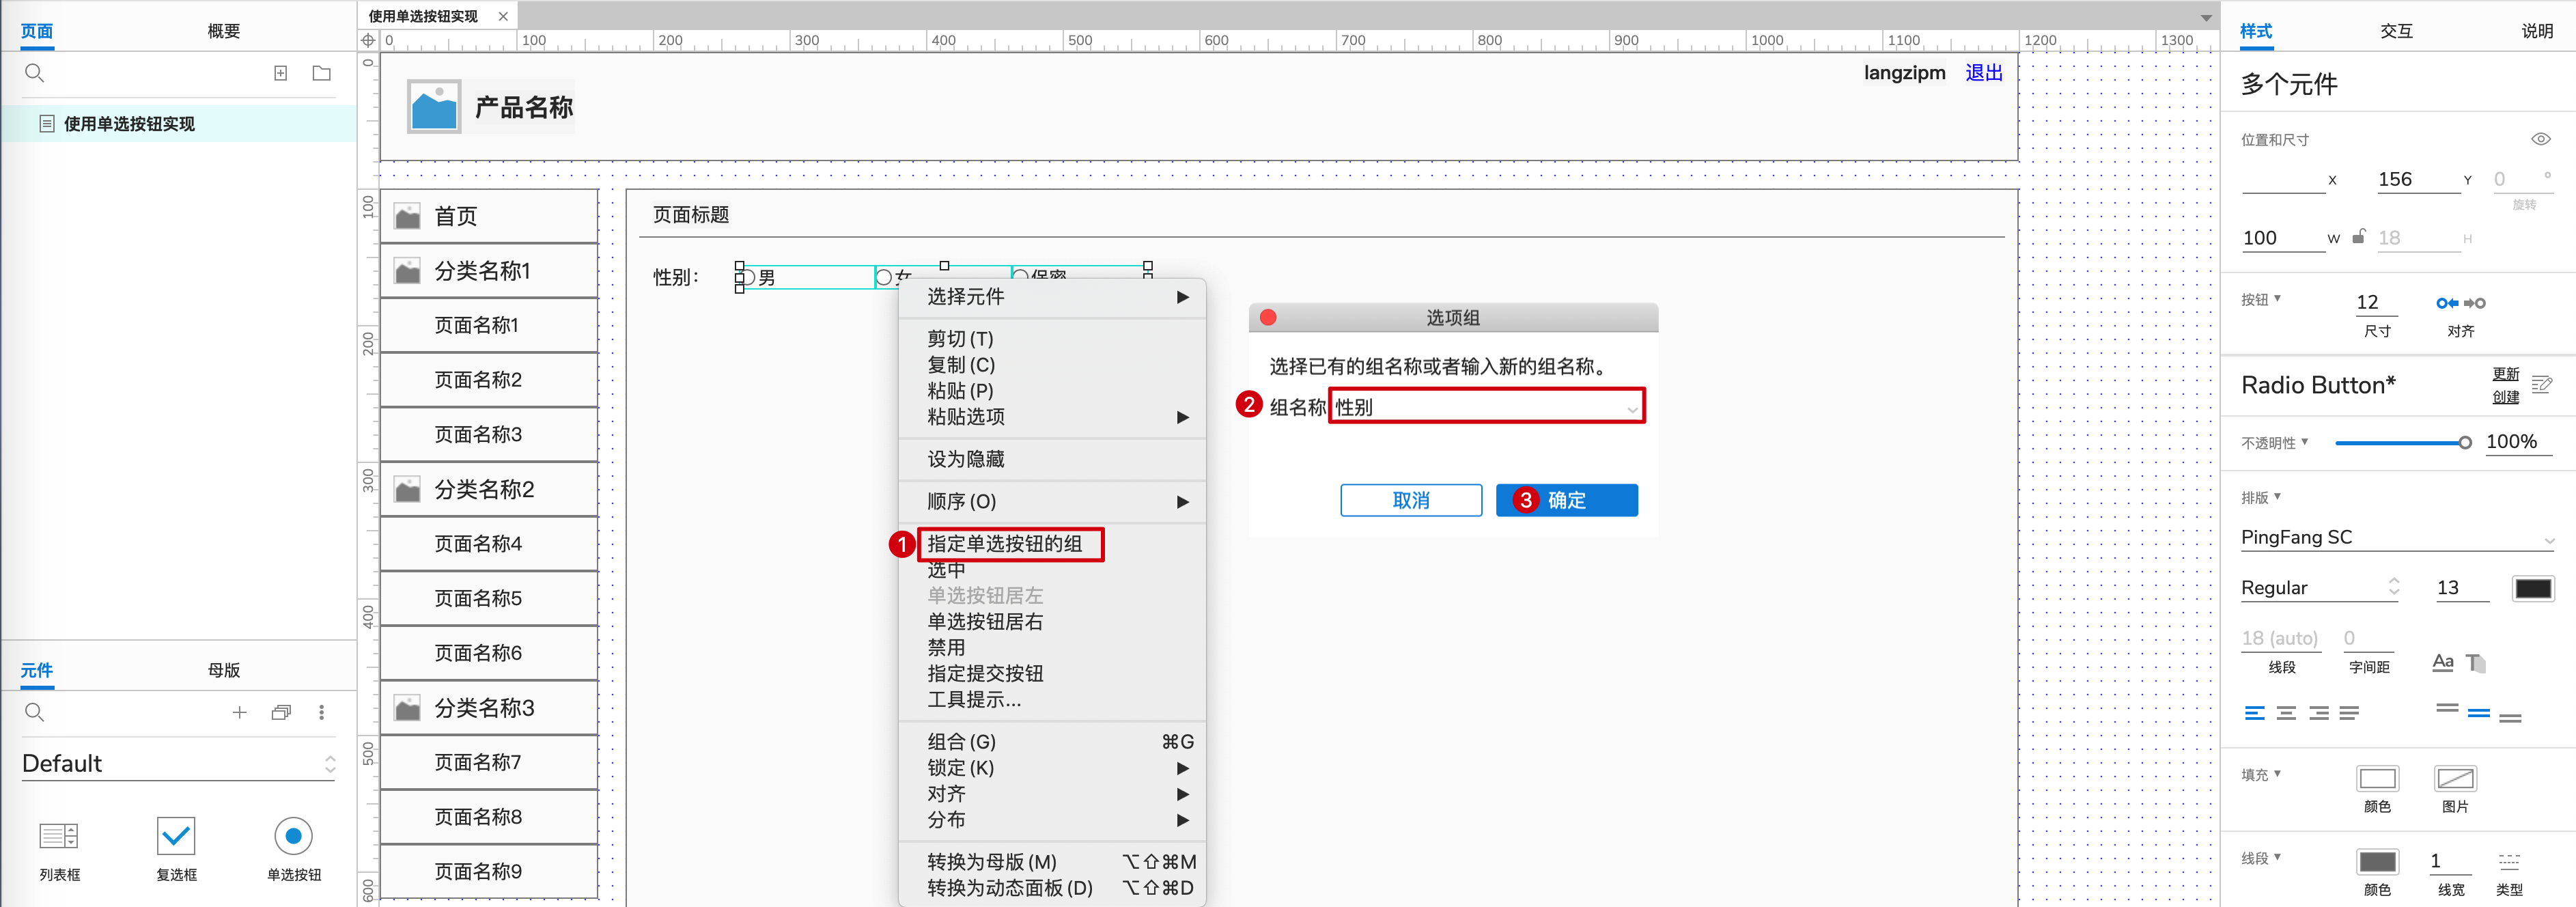Set vertical alignment to middle
2576x907 pixels.
2479,713
